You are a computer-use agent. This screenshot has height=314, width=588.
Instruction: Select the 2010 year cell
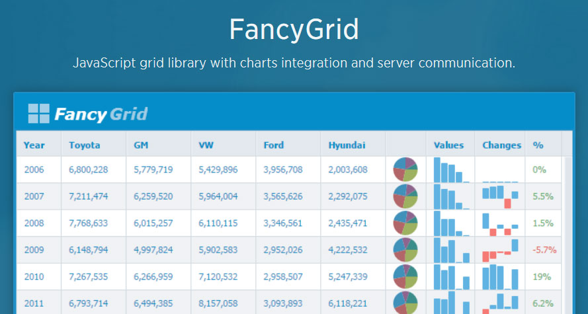pos(38,277)
